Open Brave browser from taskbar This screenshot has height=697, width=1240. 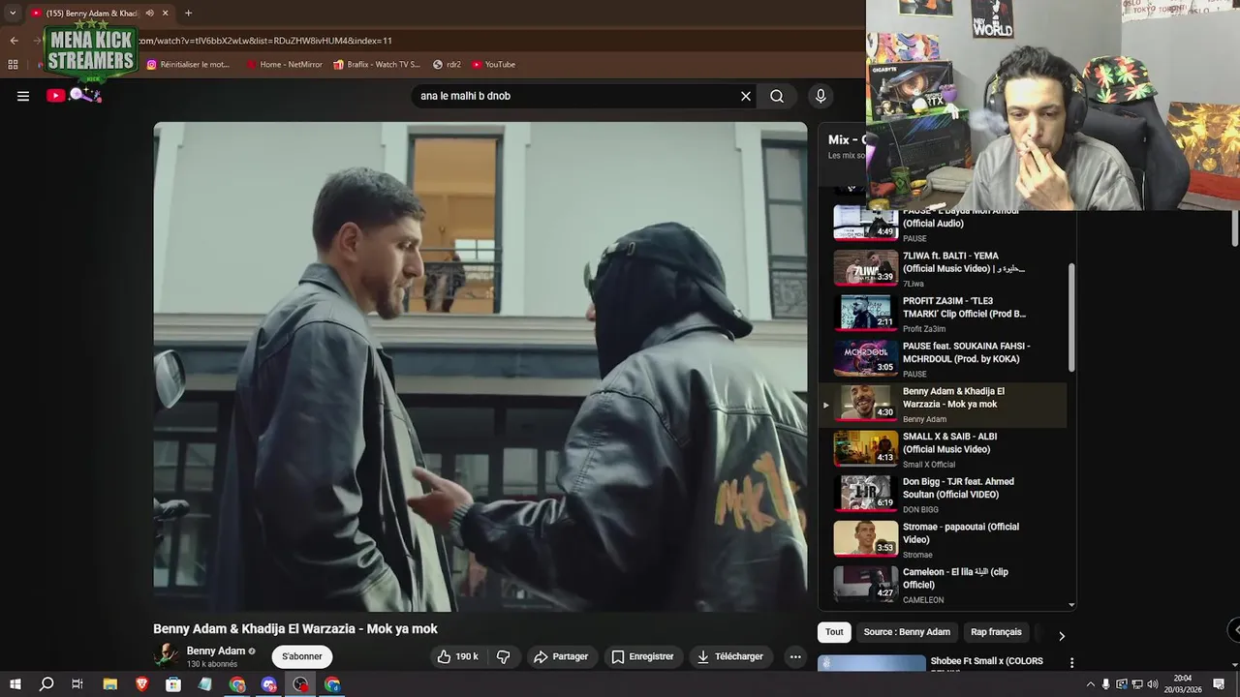tap(142, 684)
